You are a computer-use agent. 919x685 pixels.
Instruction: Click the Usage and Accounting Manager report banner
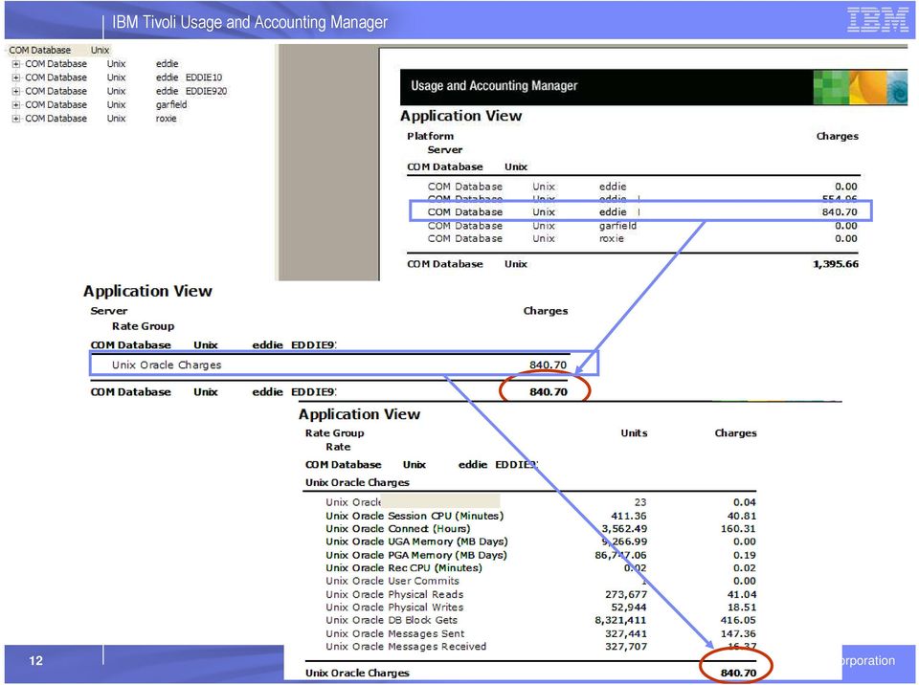click(x=654, y=86)
